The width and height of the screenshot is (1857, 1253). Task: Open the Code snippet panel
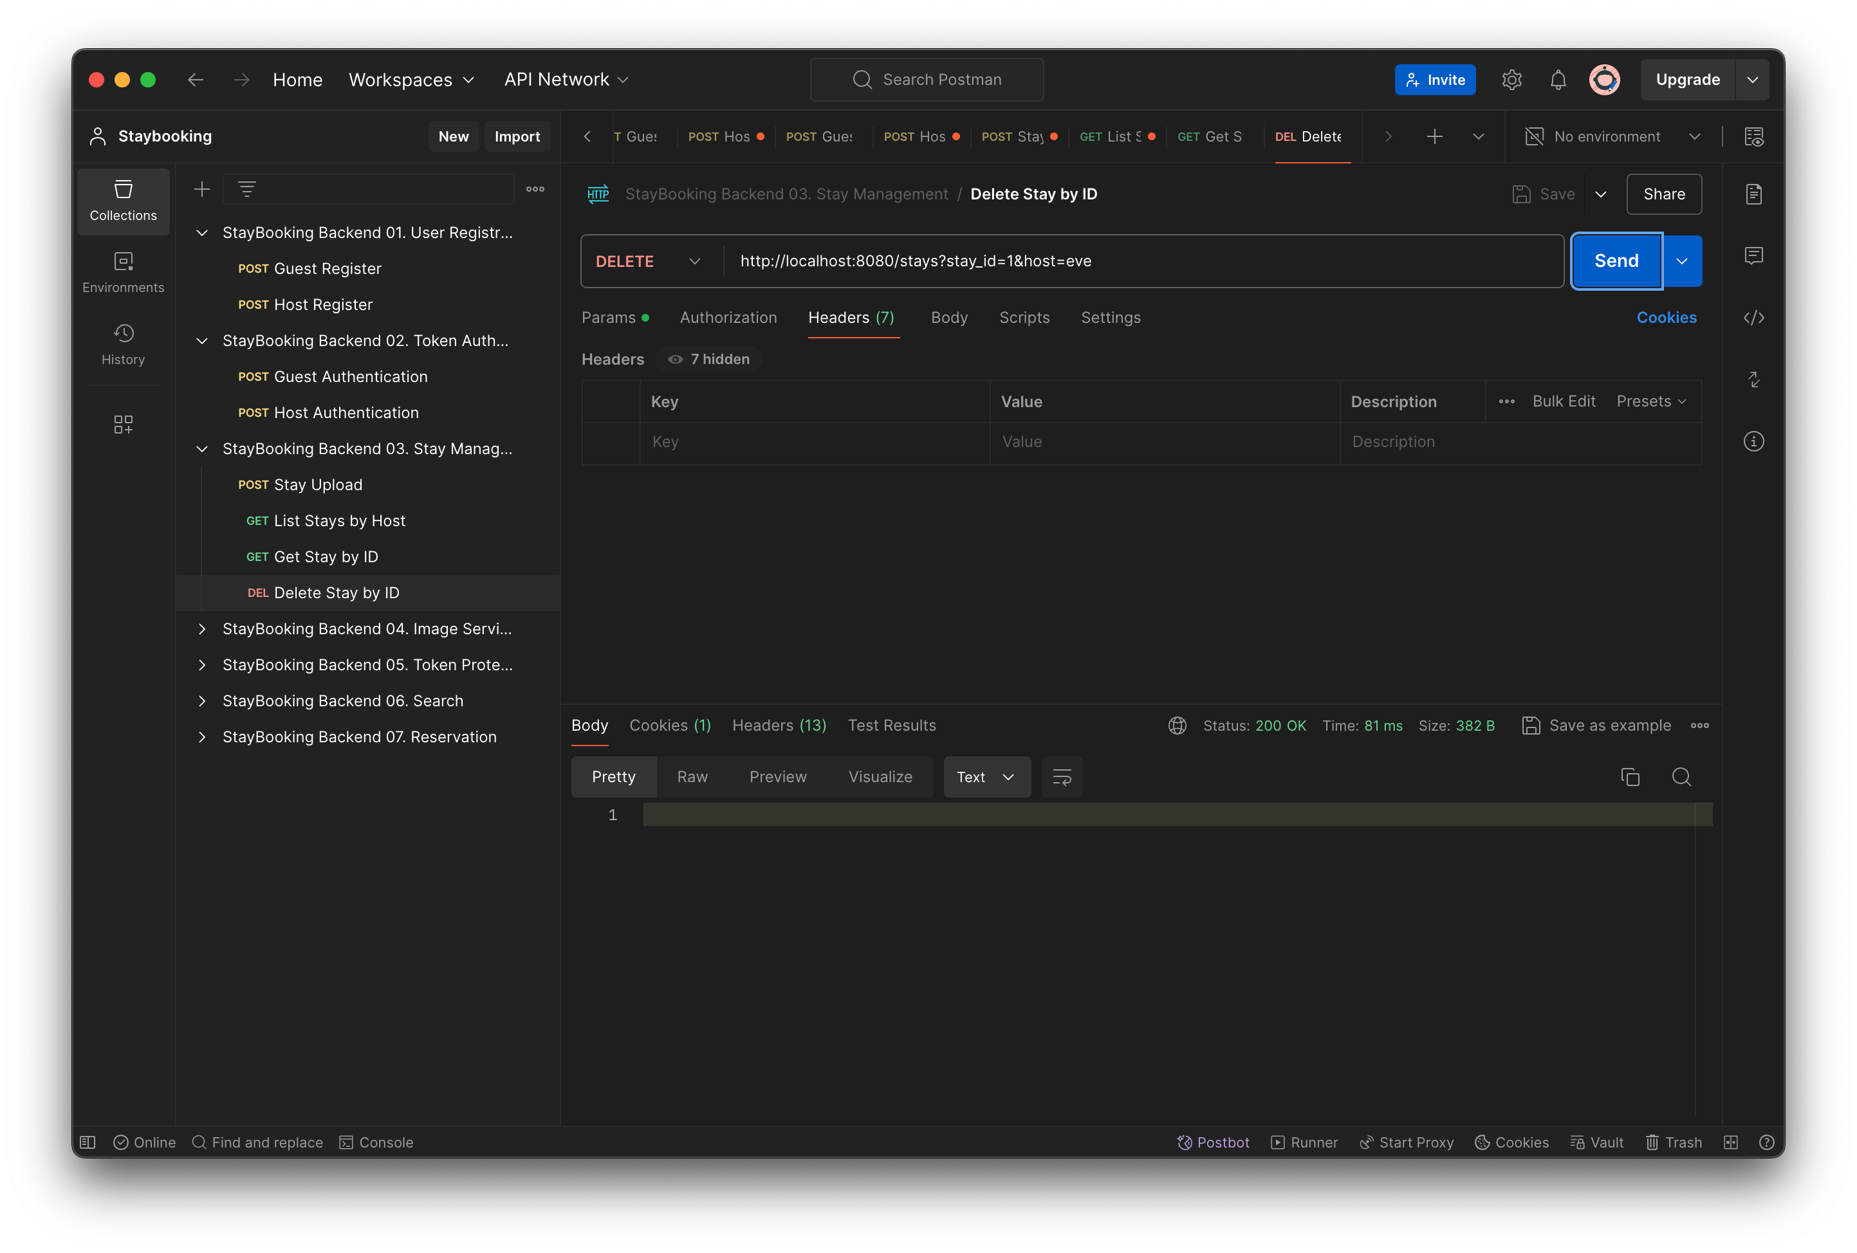coord(1755,318)
